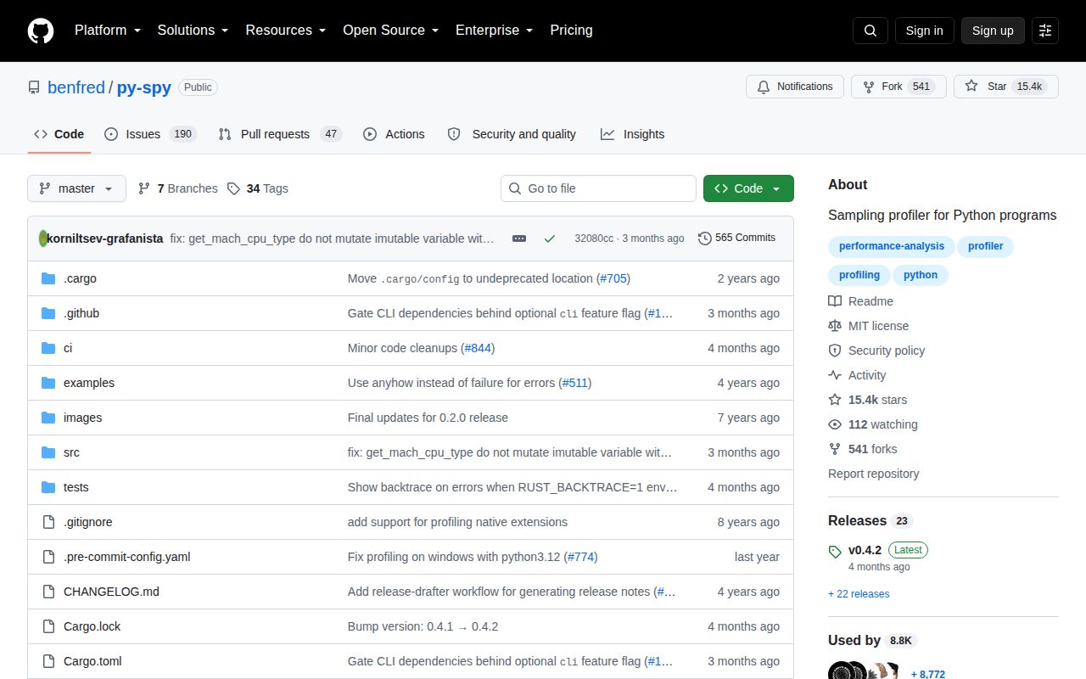Viewport: 1086px width, 679px height.
Task: Open the + 8,772 dependents link
Action: tap(928, 674)
